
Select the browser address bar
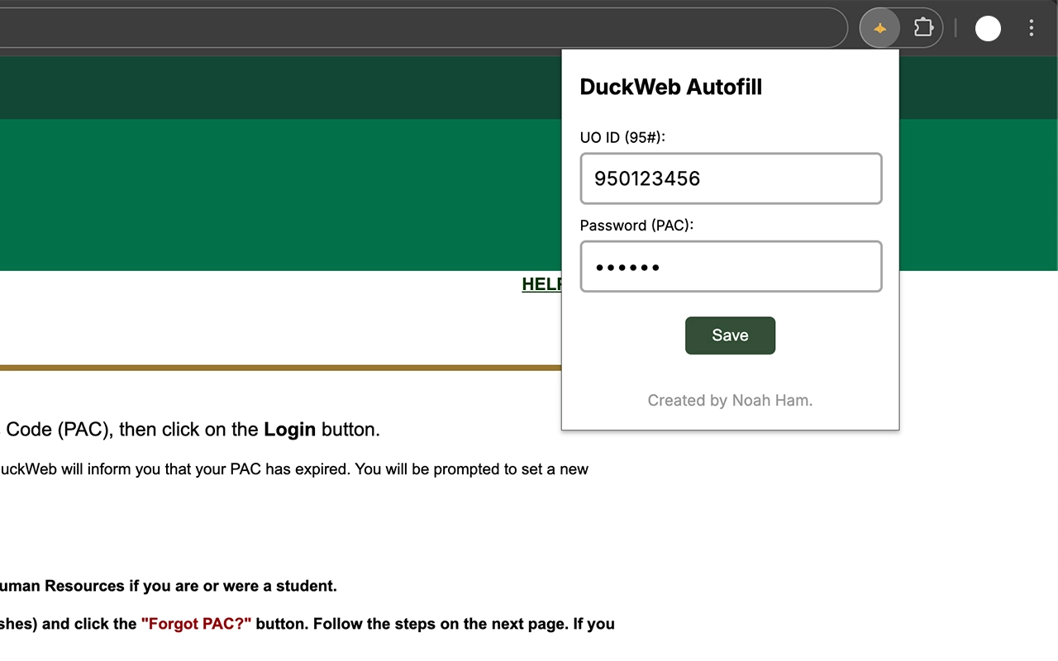coord(413,28)
